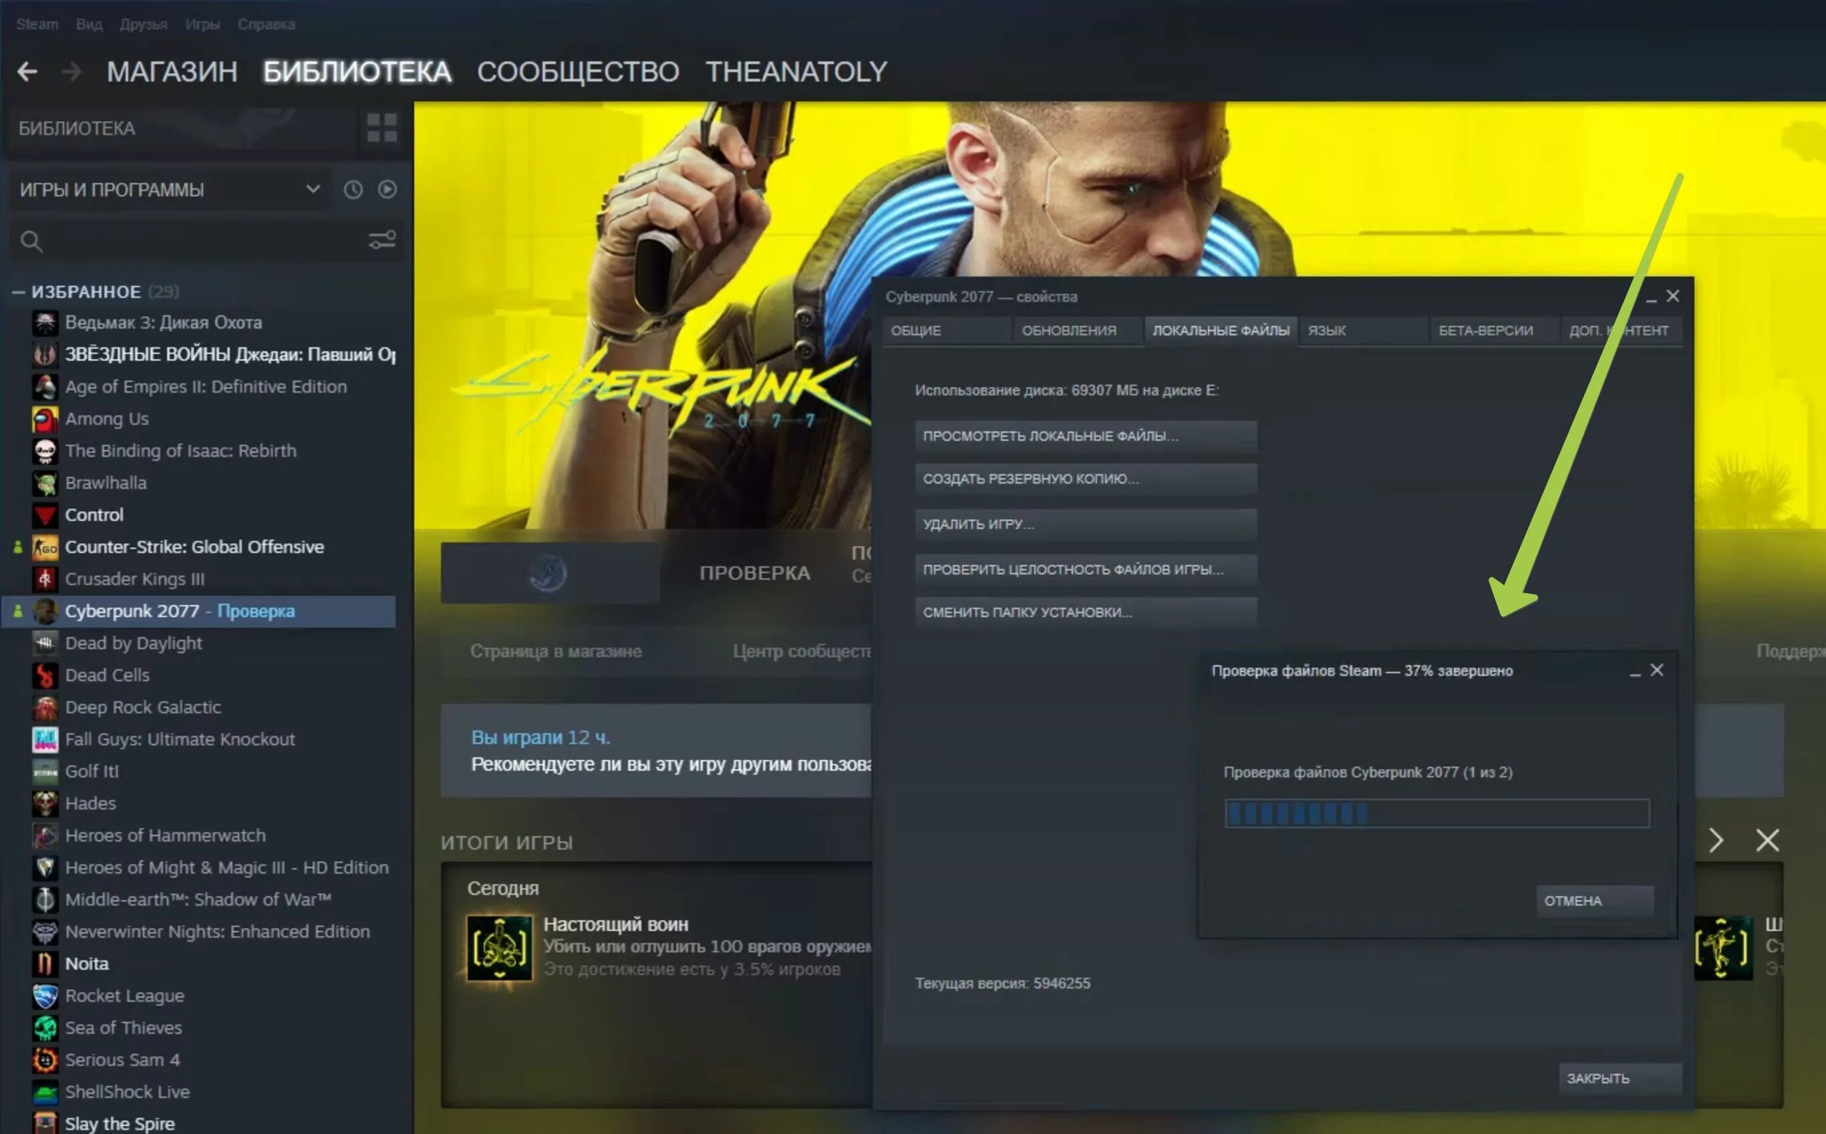Open the Steam menu
The width and height of the screenshot is (1826, 1134).
[x=37, y=24]
